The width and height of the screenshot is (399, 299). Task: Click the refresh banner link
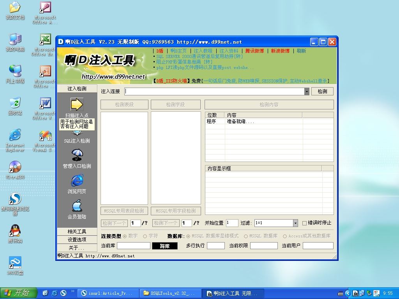point(301,51)
